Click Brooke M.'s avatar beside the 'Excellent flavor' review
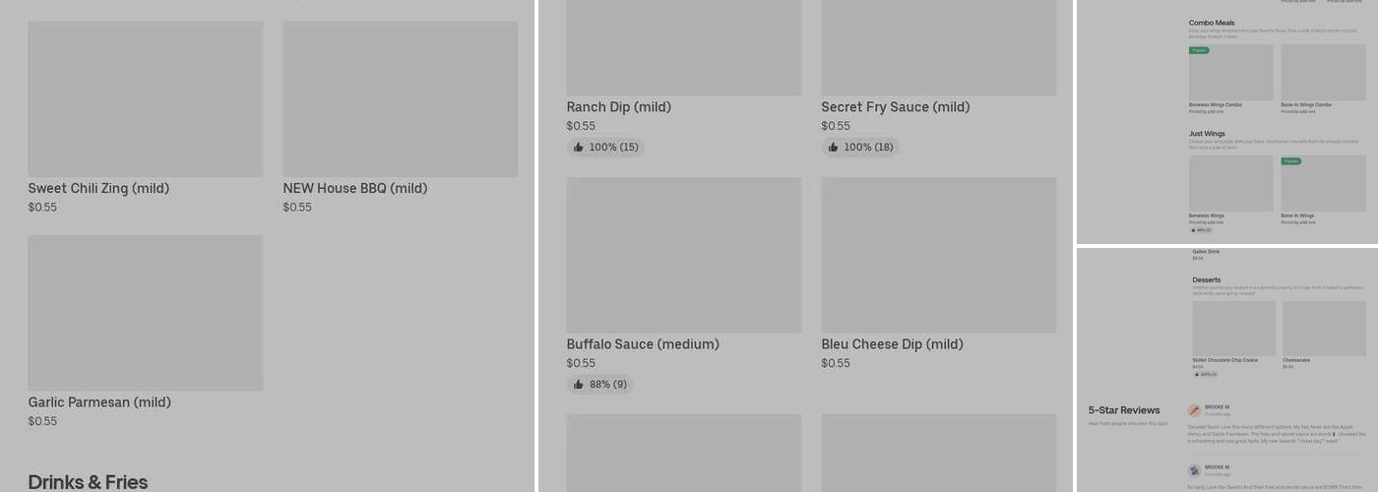 1194,410
